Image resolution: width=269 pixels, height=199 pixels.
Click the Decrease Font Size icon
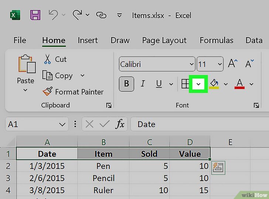click(249, 64)
